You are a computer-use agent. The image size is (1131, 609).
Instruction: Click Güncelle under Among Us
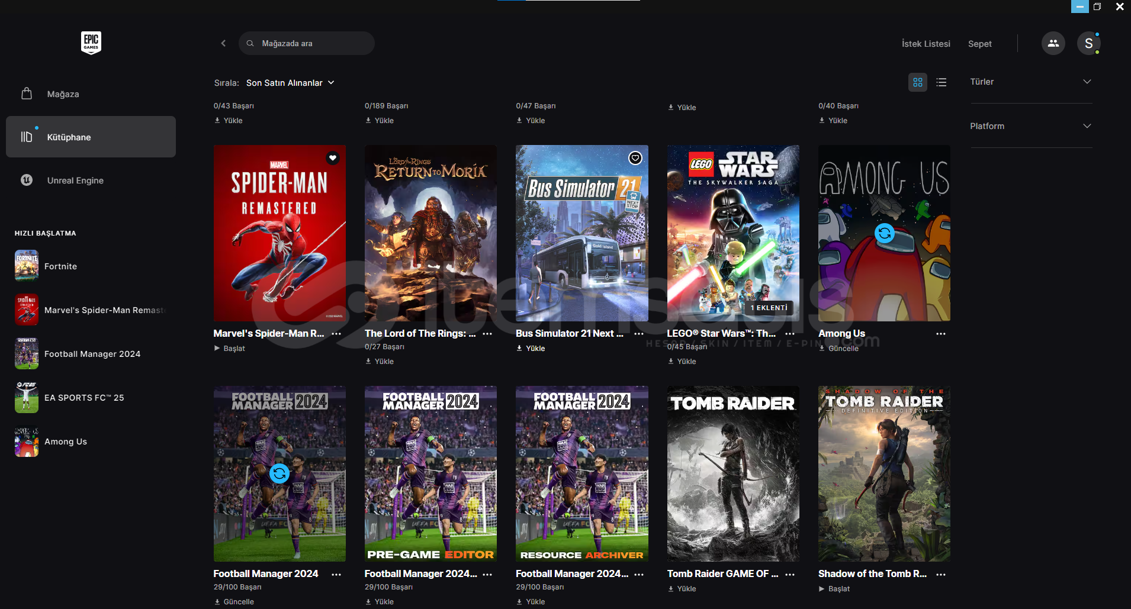click(x=838, y=349)
